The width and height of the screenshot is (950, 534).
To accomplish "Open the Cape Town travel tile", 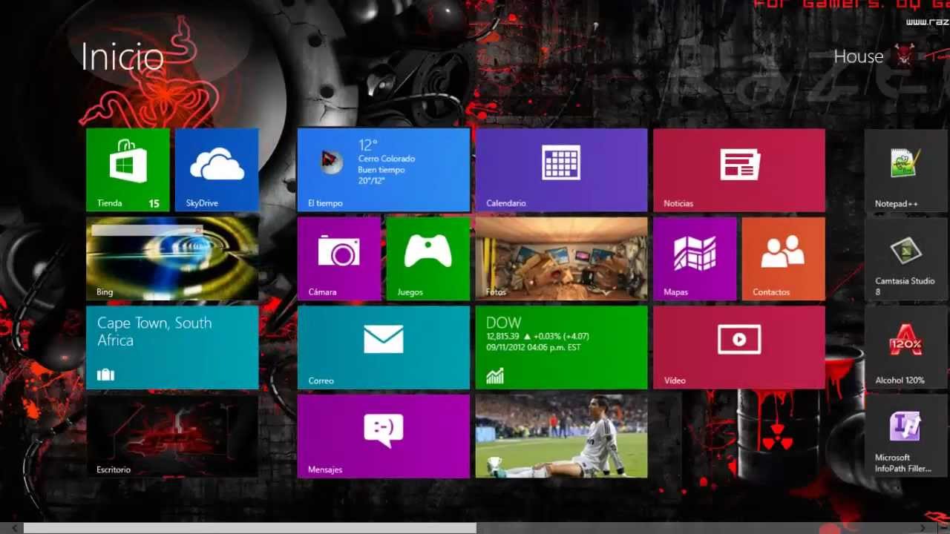I will pyautogui.click(x=172, y=348).
